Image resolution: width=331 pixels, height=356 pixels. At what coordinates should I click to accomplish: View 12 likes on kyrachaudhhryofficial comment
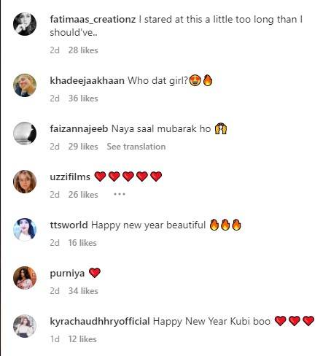82,339
